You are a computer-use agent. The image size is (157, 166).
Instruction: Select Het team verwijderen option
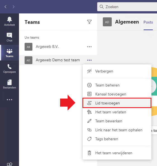[117, 153]
